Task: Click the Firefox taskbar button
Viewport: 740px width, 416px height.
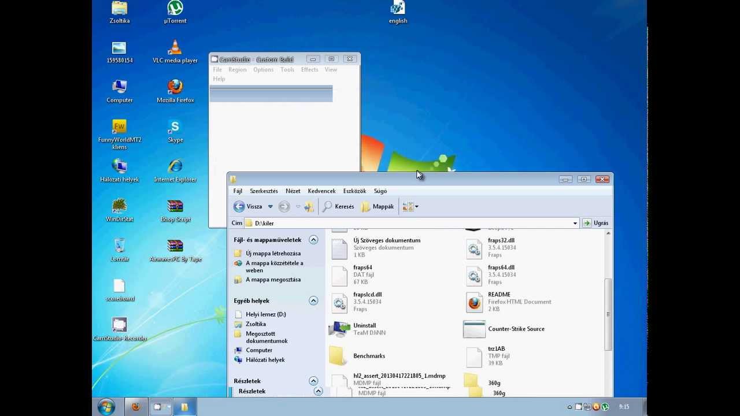Action: point(136,407)
